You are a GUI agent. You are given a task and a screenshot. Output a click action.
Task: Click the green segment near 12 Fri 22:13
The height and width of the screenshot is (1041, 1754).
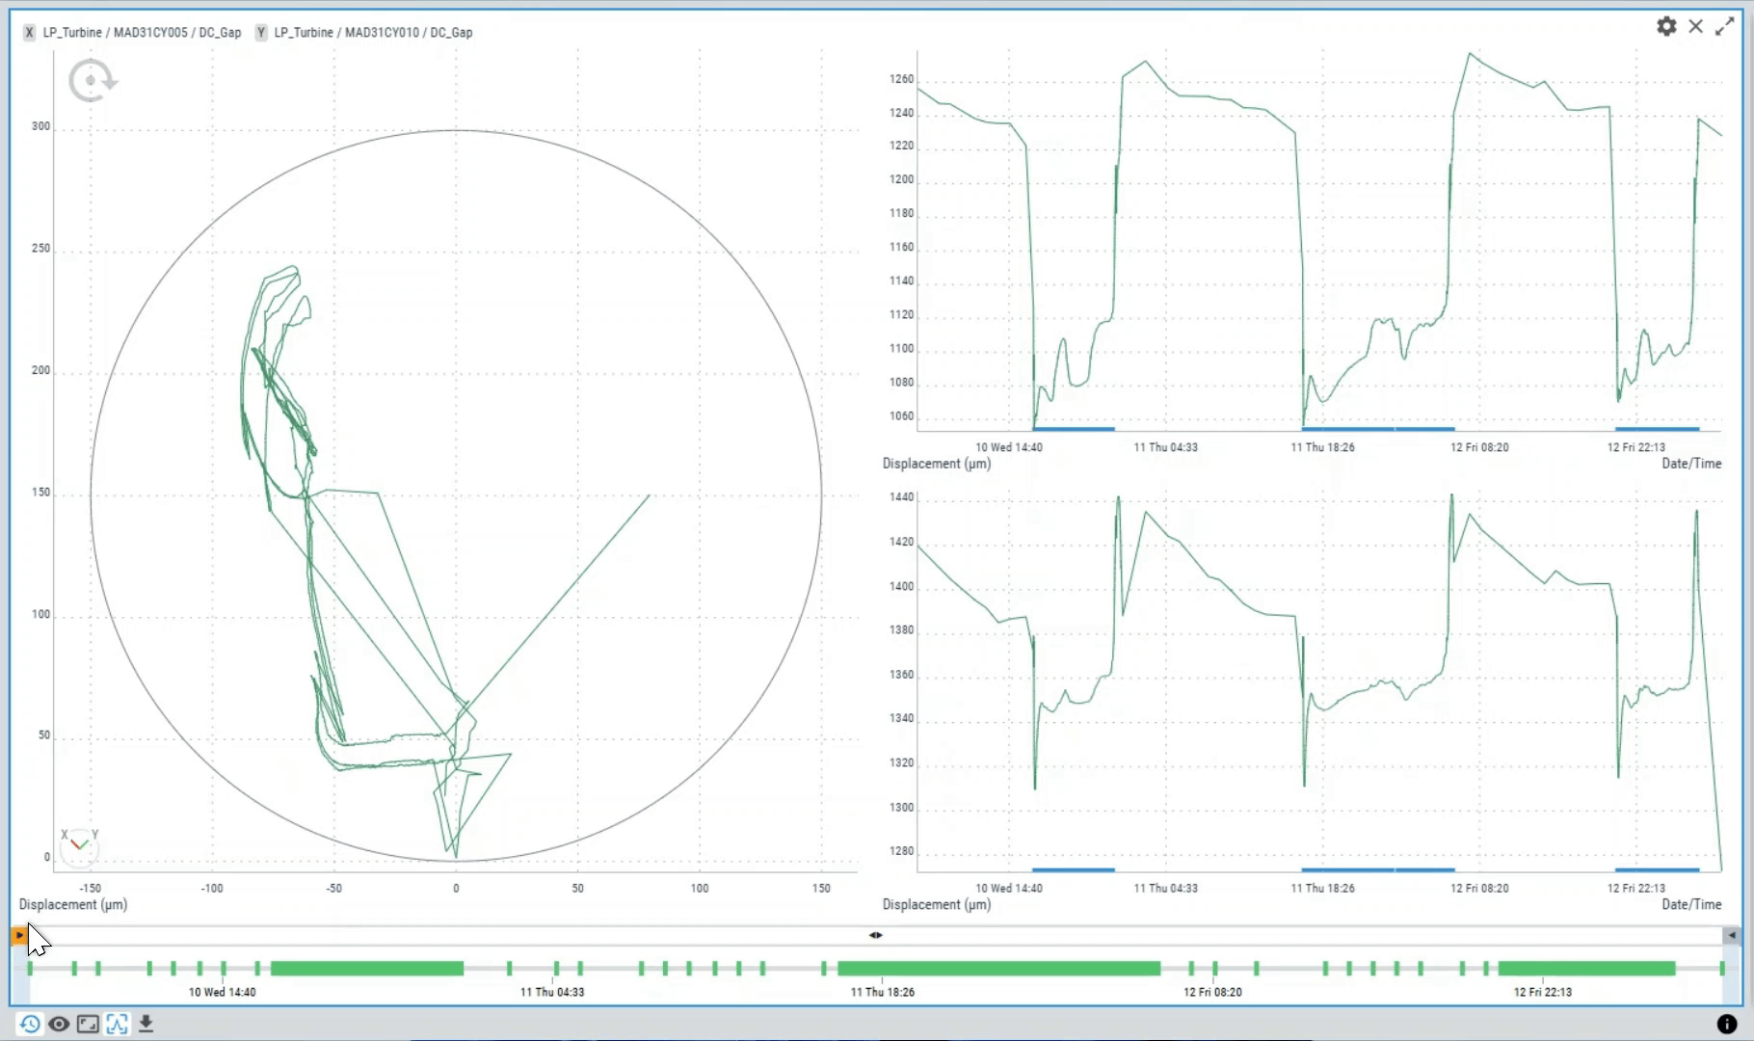pyautogui.click(x=1585, y=968)
